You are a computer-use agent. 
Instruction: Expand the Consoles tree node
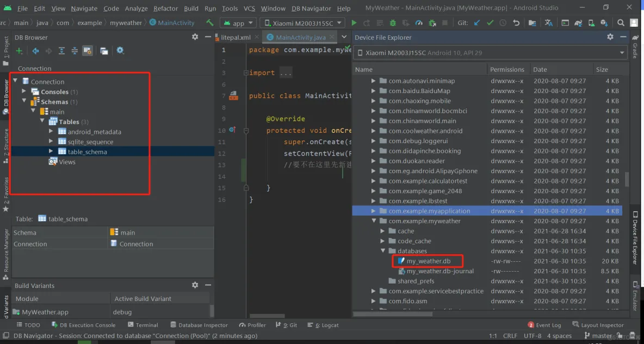pos(25,91)
